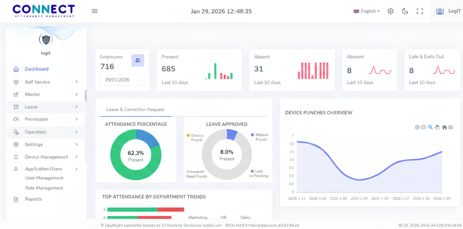Click the "Sales" department label

[x=245, y=217]
